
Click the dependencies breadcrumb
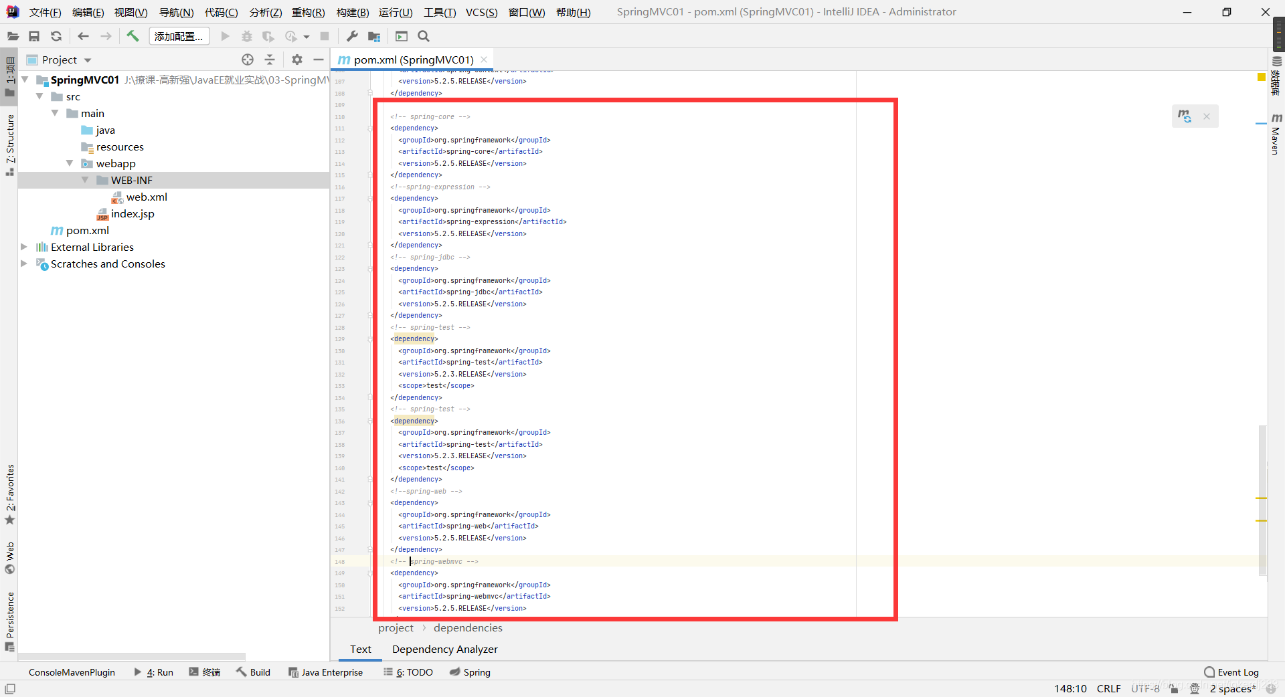click(x=468, y=627)
